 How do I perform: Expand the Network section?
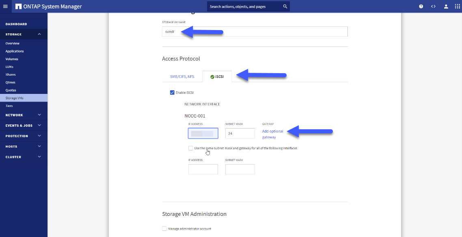39,115
